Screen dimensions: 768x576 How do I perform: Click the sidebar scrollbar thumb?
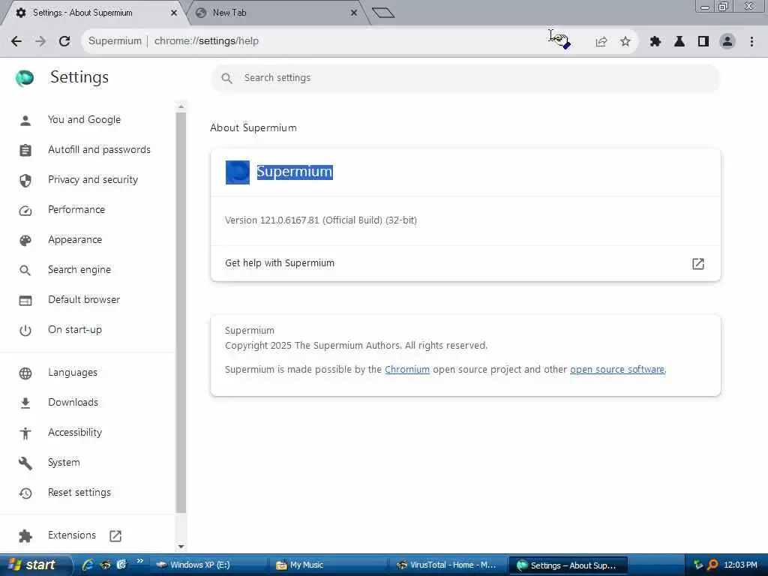[x=181, y=313]
